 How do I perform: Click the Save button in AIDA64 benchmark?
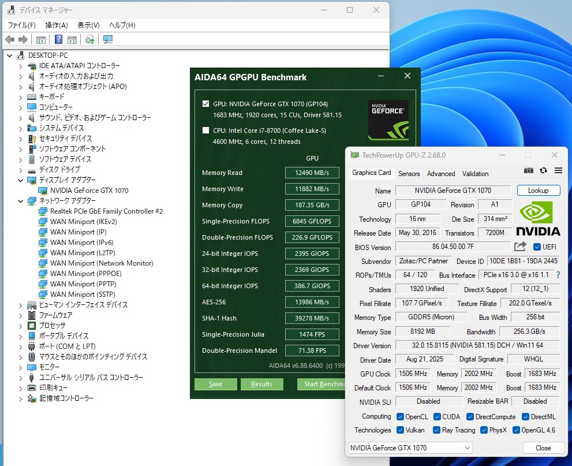(x=215, y=384)
